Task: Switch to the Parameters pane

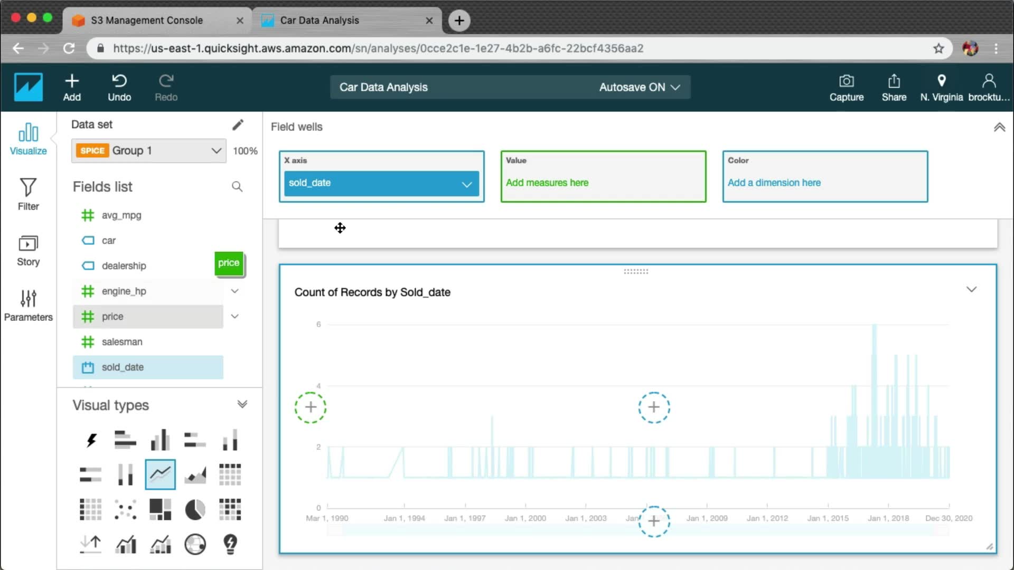Action: 28,305
